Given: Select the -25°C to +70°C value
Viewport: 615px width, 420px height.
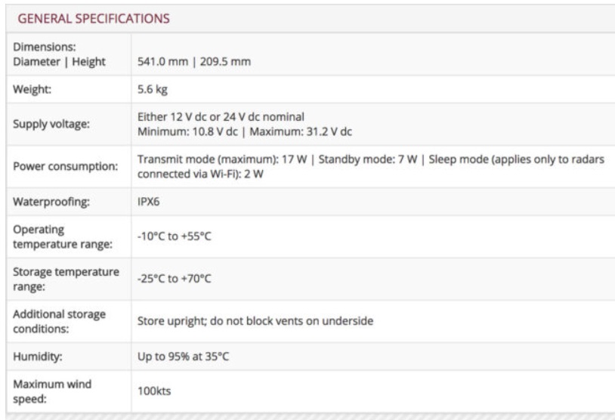Looking at the screenshot, I should tap(175, 279).
